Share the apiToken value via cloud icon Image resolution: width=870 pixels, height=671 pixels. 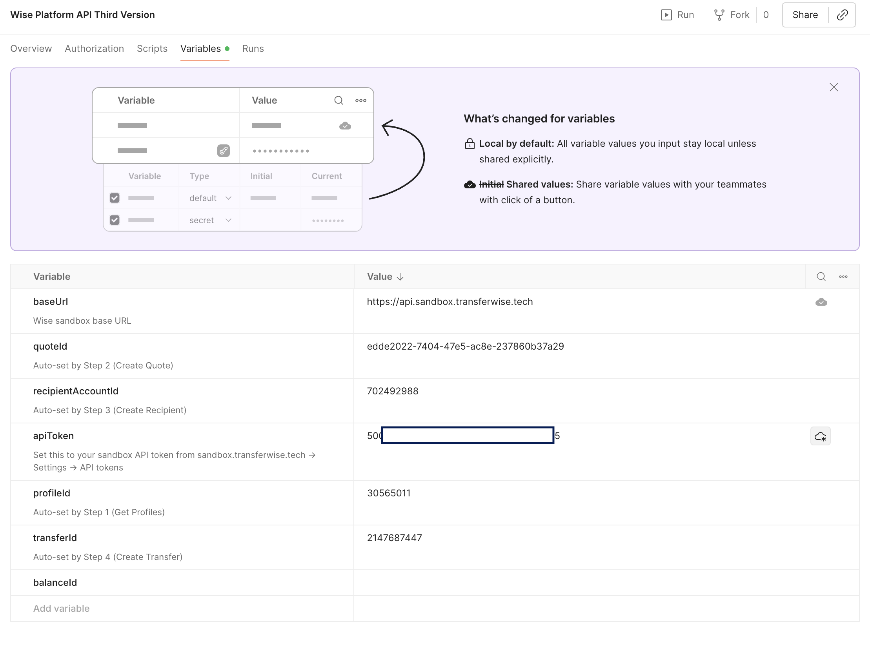820,436
